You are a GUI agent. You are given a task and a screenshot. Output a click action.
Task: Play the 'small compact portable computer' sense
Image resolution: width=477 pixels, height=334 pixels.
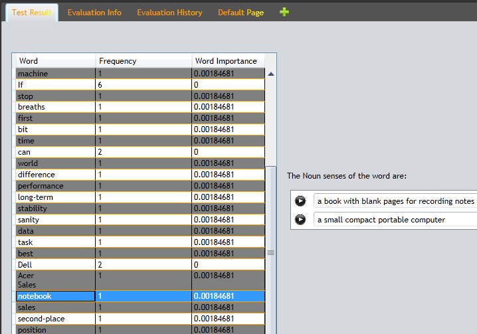coord(300,220)
